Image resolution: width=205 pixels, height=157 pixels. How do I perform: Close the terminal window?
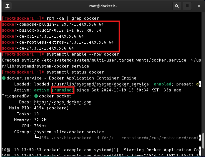(x=199, y=6)
